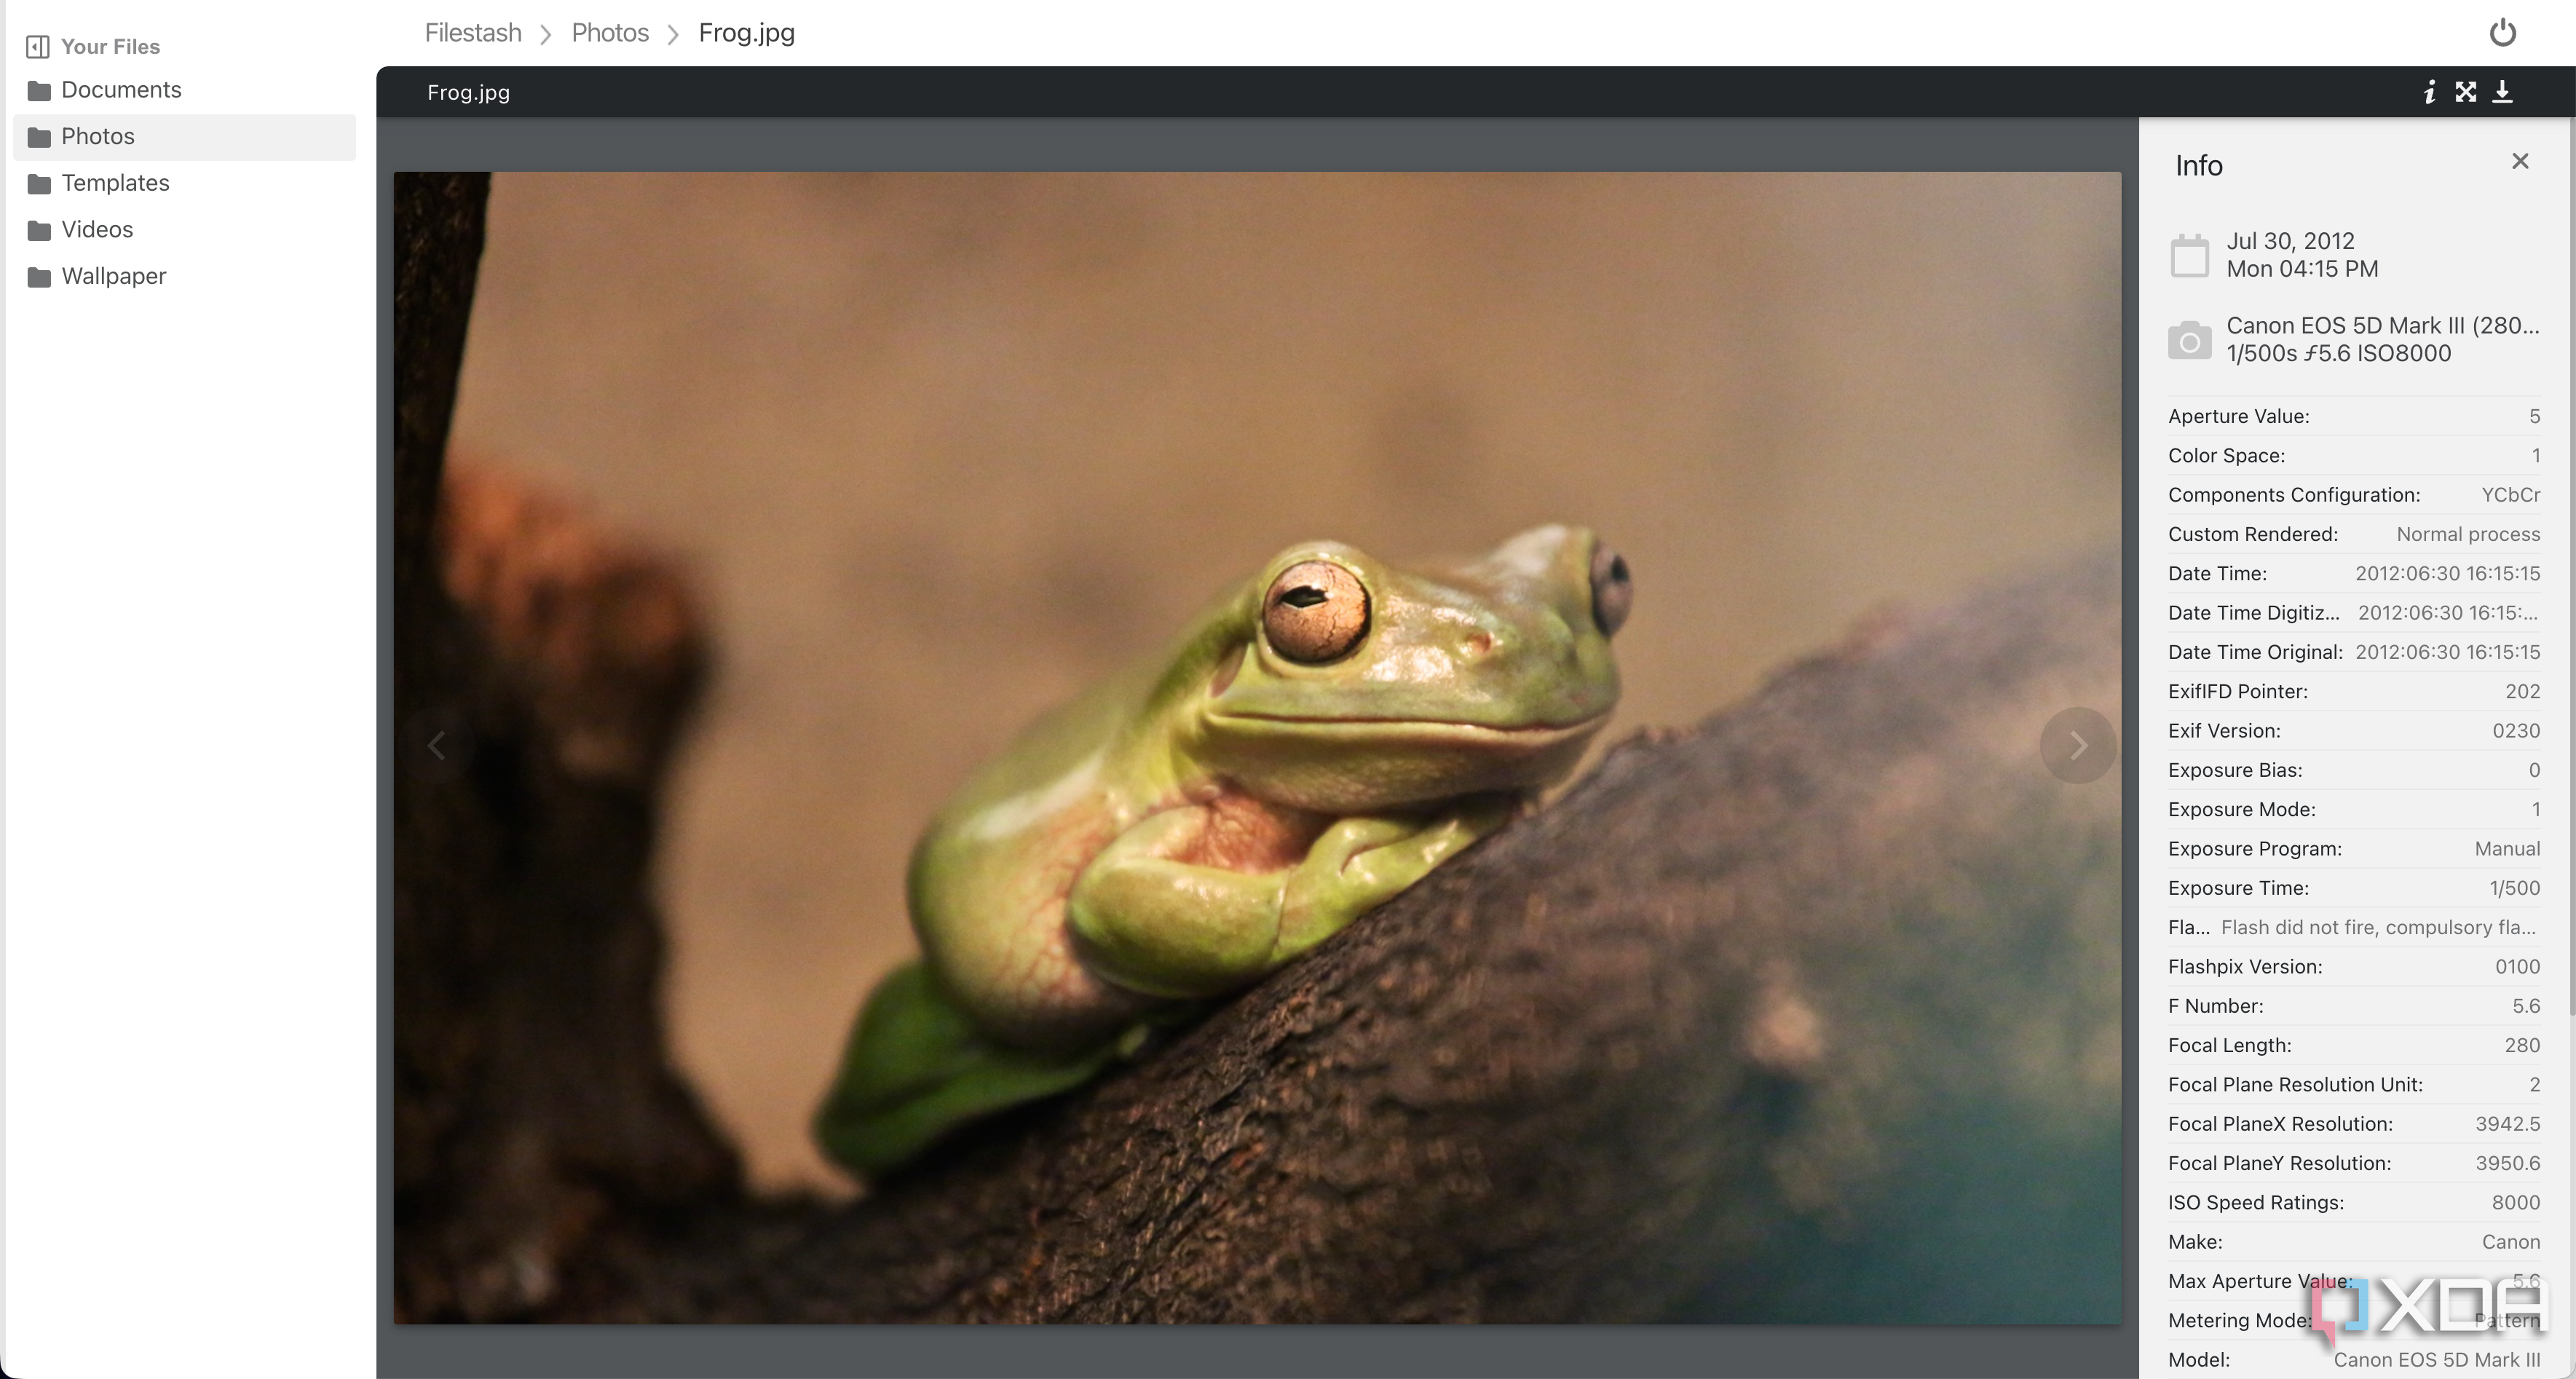Click the Date Time Digitiz... row
The height and width of the screenshot is (1379, 2576).
point(2354,613)
